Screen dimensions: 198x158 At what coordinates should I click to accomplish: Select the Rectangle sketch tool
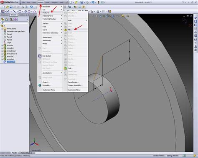[20, 11]
